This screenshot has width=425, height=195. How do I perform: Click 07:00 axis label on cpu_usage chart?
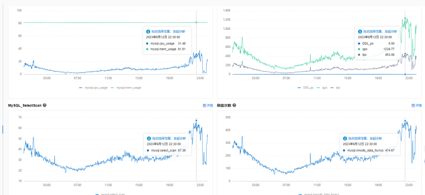[x=78, y=78]
